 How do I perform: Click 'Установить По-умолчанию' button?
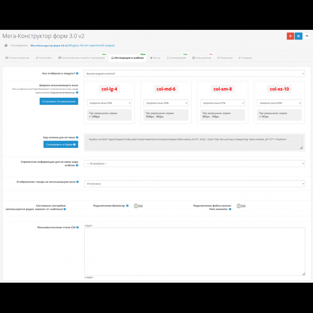[x=59, y=102]
